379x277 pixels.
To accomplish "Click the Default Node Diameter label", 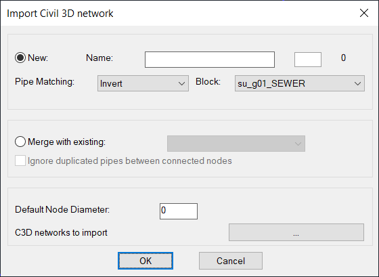I will tap(62, 209).
